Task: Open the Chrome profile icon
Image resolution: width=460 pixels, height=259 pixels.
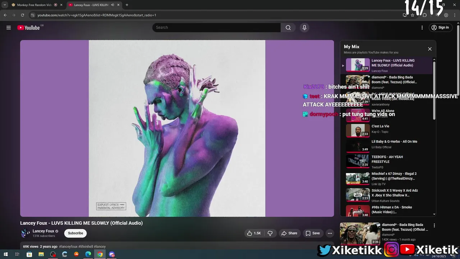Action: point(446,15)
